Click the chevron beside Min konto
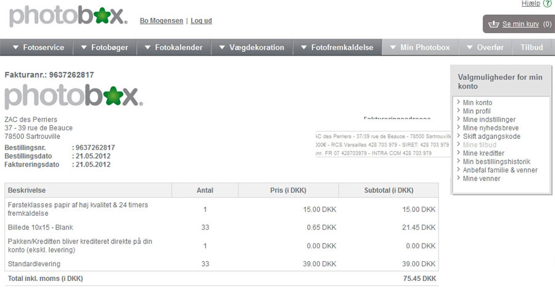Viewport: 555px width, 300px height. coord(458,102)
